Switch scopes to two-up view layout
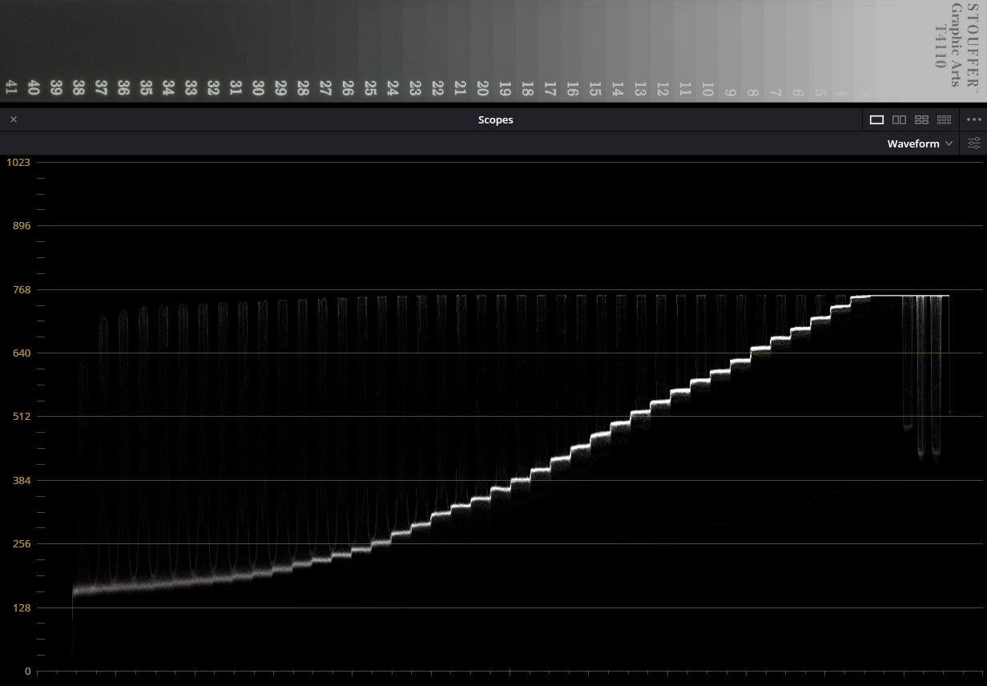987x686 pixels. click(899, 119)
